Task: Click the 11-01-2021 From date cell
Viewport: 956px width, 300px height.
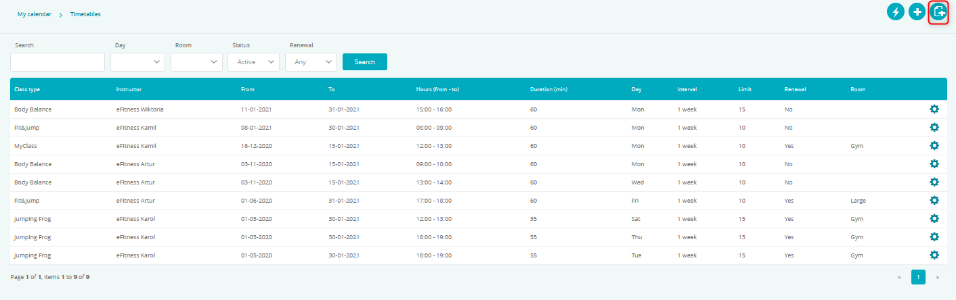Action: (x=257, y=109)
